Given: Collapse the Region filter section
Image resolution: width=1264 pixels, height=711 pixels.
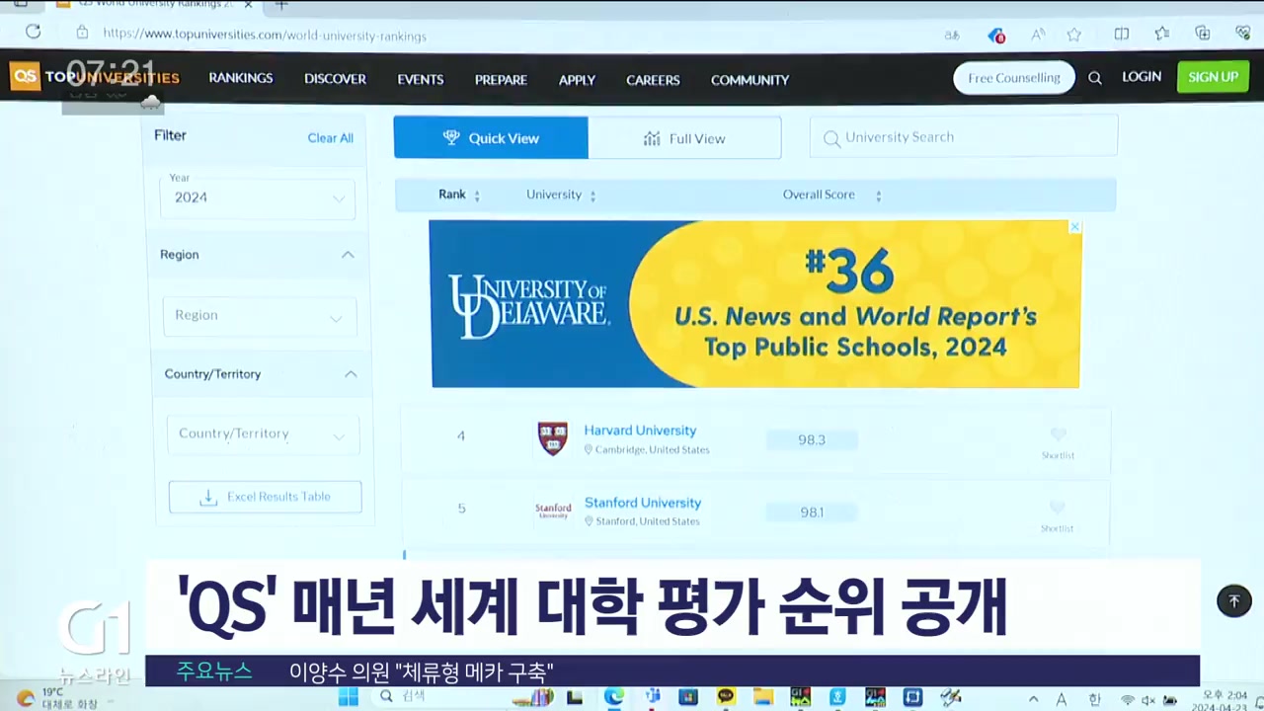Looking at the screenshot, I should (x=348, y=255).
